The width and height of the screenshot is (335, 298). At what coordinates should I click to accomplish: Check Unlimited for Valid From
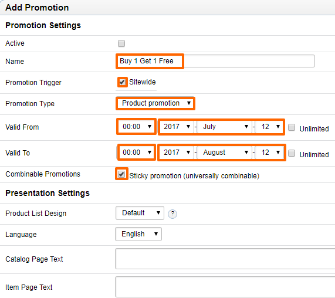point(292,127)
